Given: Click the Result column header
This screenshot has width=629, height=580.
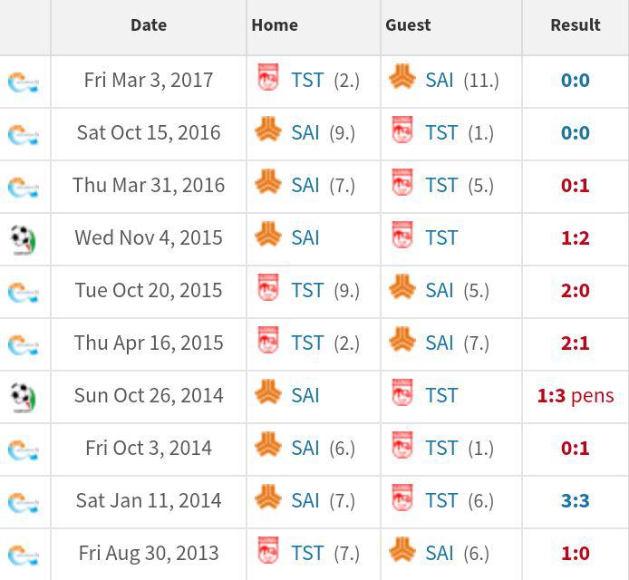Looking at the screenshot, I should tap(576, 25).
